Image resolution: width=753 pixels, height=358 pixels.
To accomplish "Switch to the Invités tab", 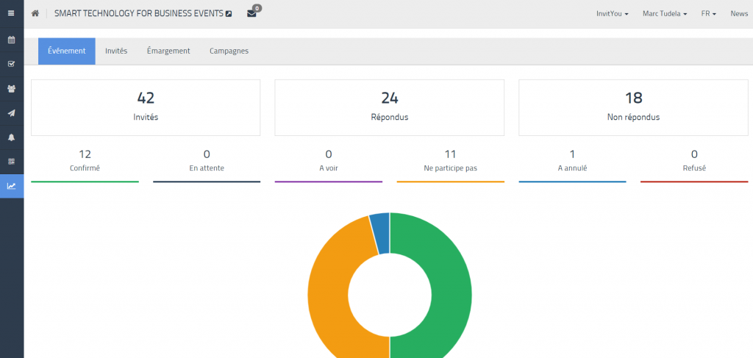I will click(116, 51).
